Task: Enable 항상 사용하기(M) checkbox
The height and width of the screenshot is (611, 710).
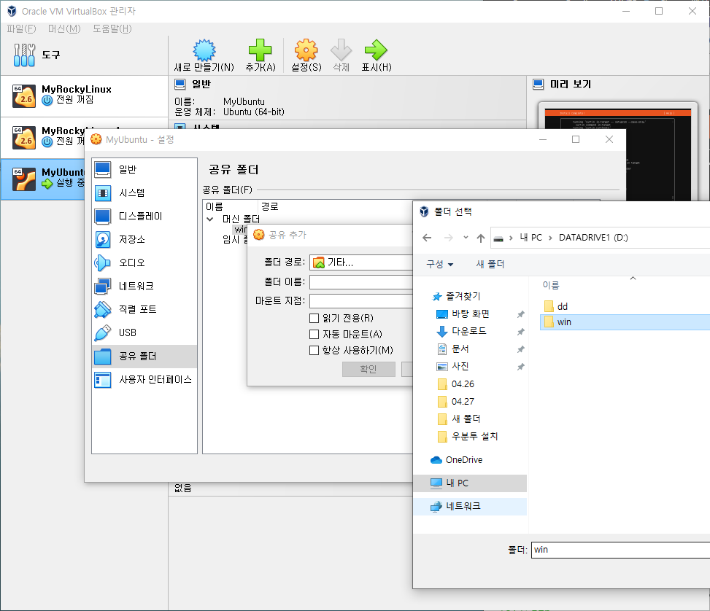Action: pos(314,350)
